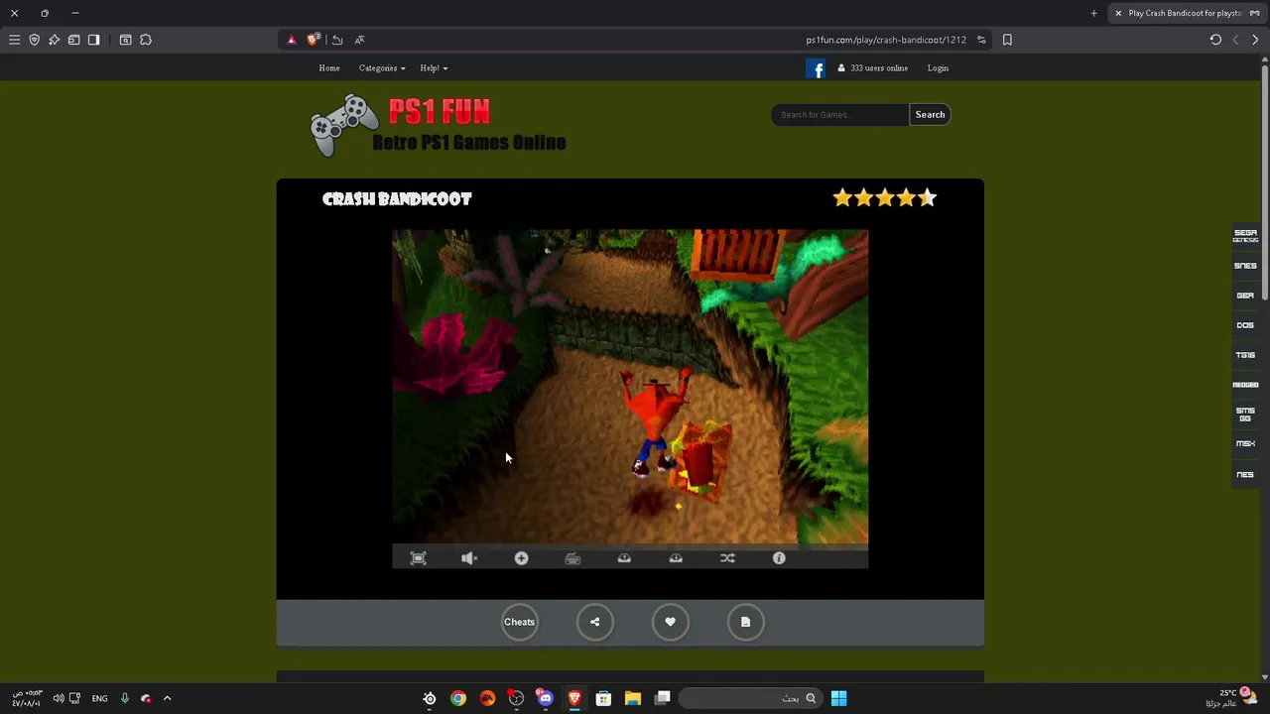Open the DOS sidebar link
This screenshot has height=714, width=1270.
1245,325
